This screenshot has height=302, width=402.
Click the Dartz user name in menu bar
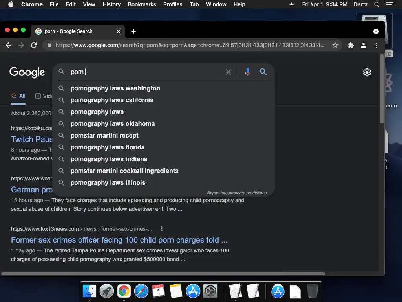coord(360,4)
